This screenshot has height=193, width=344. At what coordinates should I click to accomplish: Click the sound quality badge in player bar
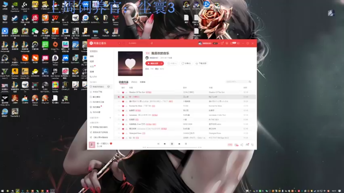pyautogui.click(x=230, y=145)
